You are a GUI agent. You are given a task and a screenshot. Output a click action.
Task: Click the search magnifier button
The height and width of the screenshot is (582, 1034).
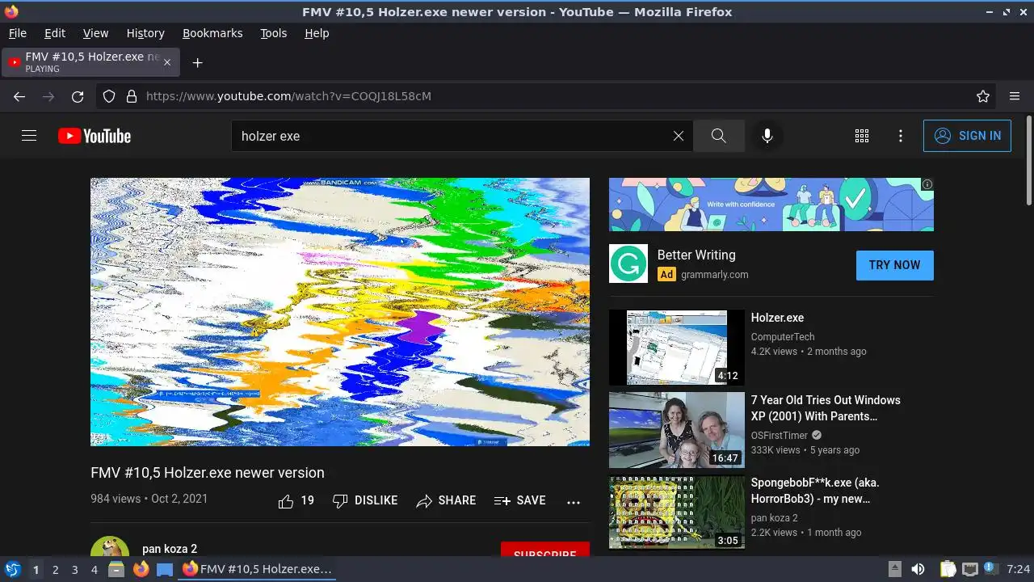click(x=719, y=136)
